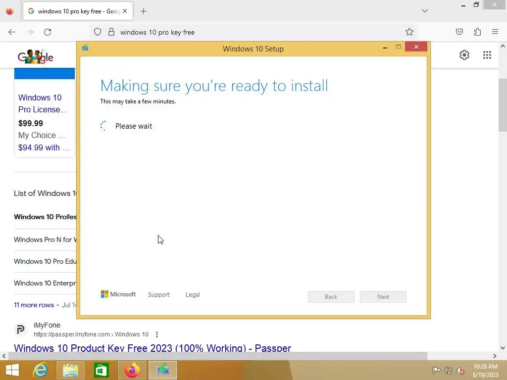507x380 pixels.
Task: Click the Firefox forward arrow button
Action: 30,32
